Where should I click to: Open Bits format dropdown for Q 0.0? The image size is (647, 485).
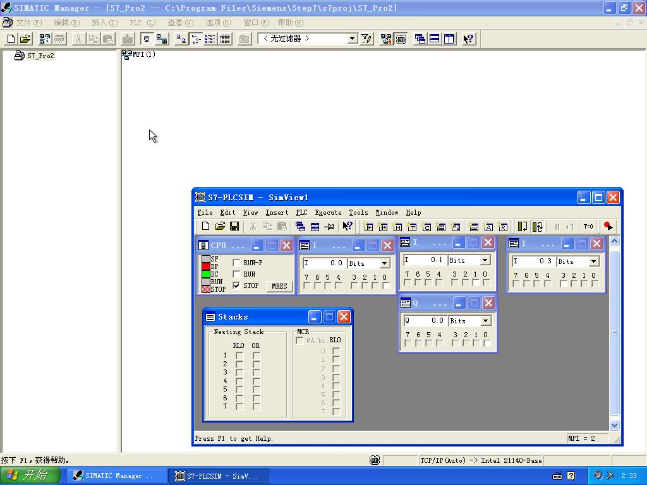coord(485,321)
